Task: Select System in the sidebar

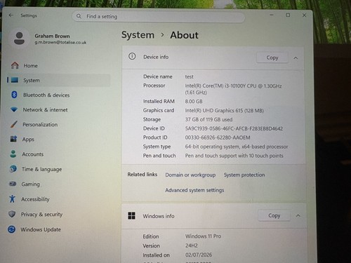Action: click(x=58, y=80)
